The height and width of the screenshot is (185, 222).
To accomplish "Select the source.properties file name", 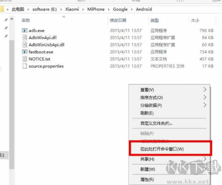I will 46,66.
